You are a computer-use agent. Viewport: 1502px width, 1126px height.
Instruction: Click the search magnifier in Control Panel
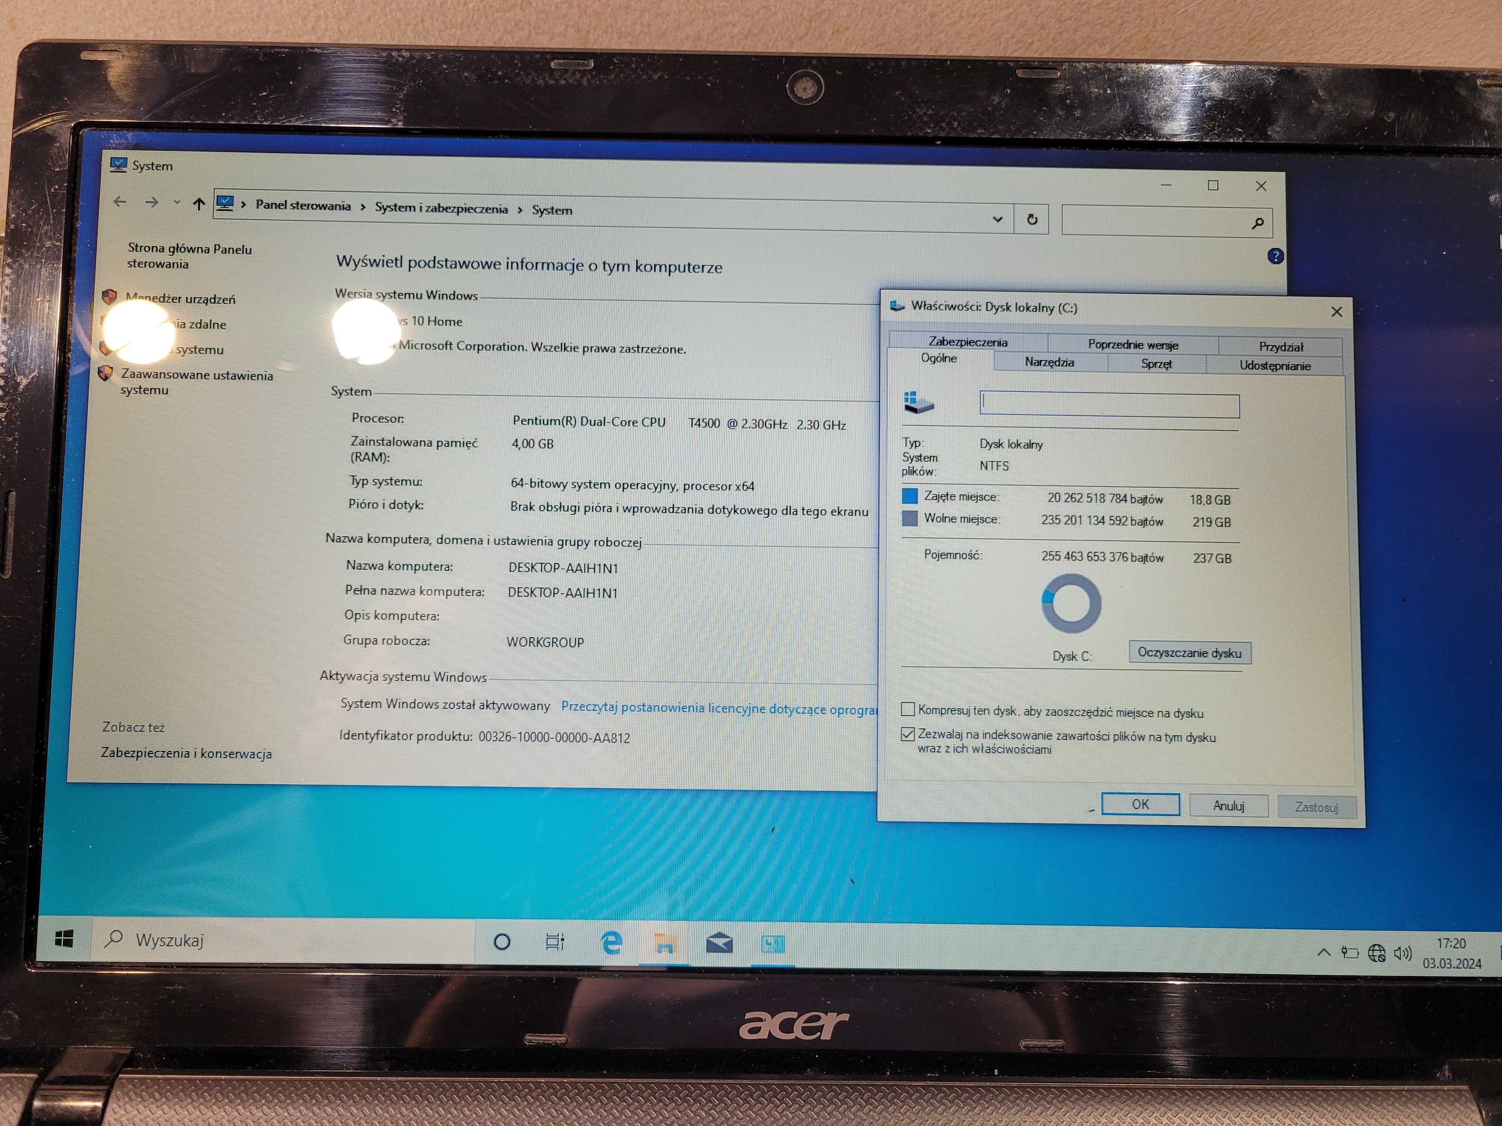1258,223
